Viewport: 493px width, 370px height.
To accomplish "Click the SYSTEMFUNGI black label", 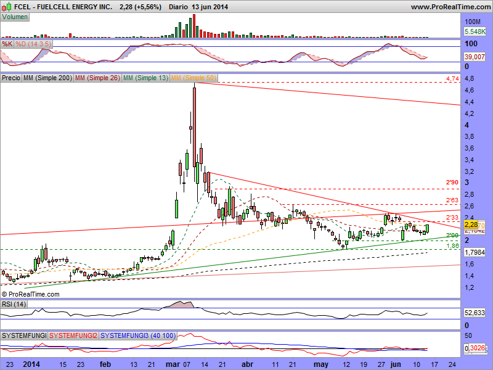I will (24, 335).
